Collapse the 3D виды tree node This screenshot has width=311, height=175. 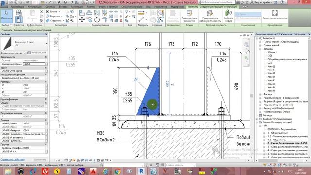260,49
